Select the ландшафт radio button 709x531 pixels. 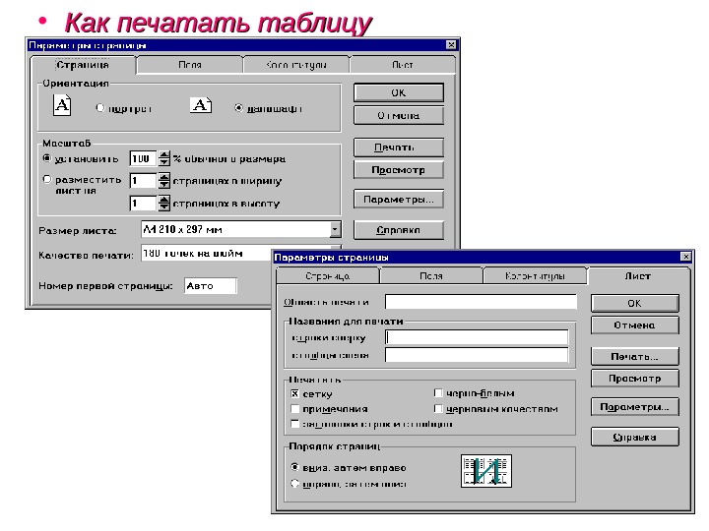pyautogui.click(x=238, y=108)
